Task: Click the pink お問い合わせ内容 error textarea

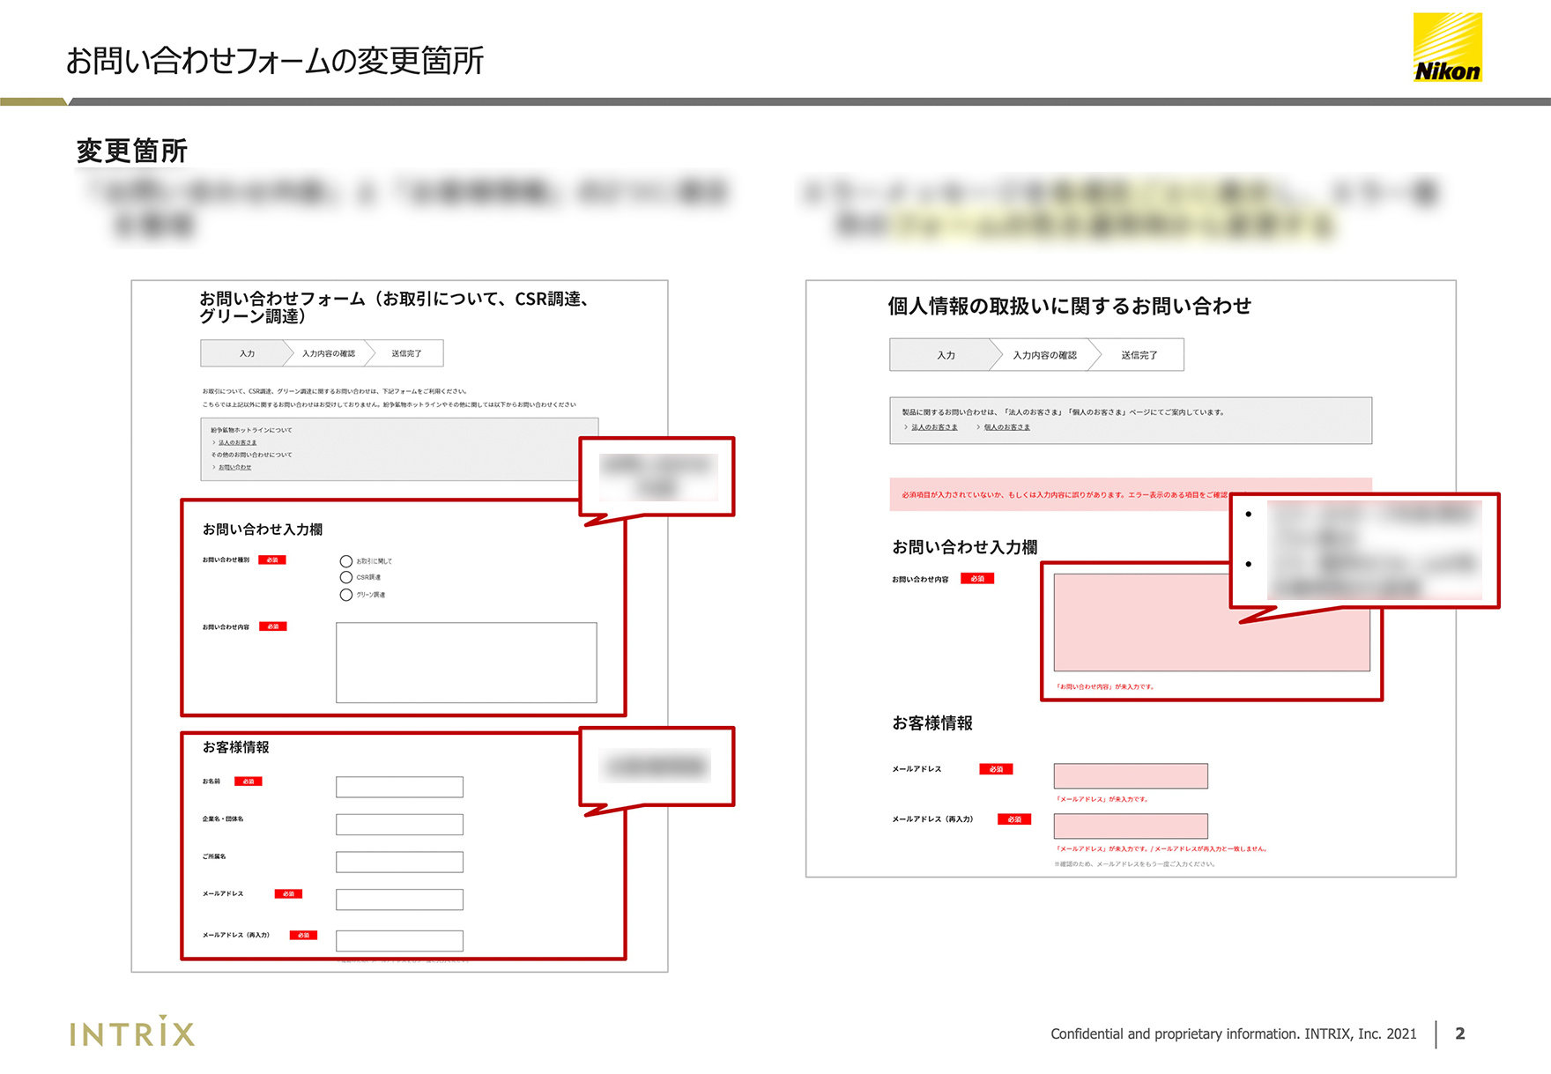Action: (x=1212, y=623)
